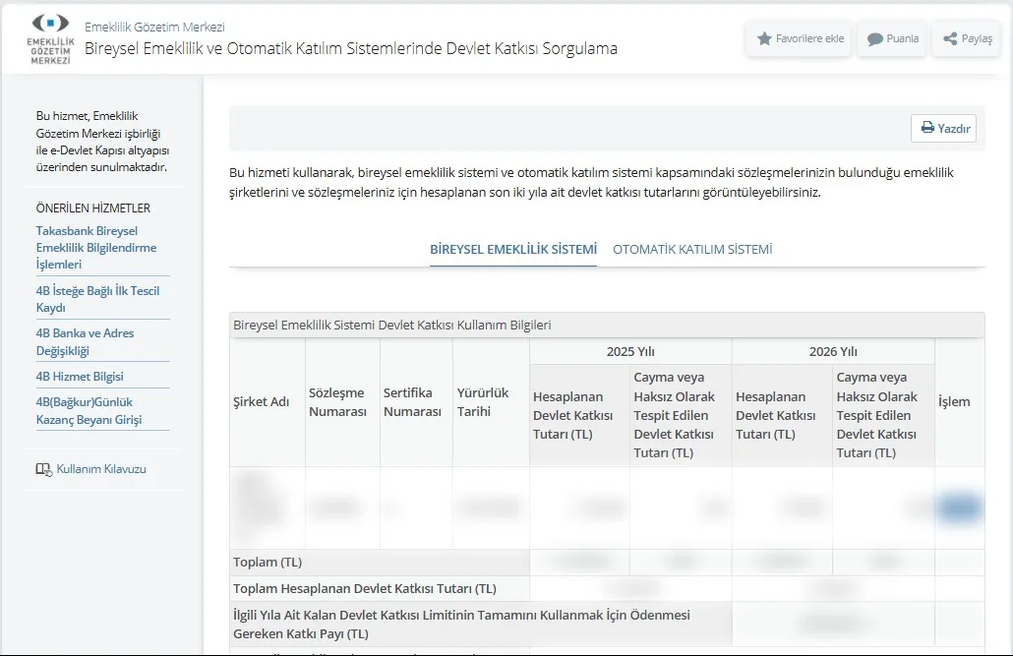Open 4B İsteğe Bağlı İlk Tescil Kaydı
Viewport: 1013px width, 656px height.
[97, 299]
